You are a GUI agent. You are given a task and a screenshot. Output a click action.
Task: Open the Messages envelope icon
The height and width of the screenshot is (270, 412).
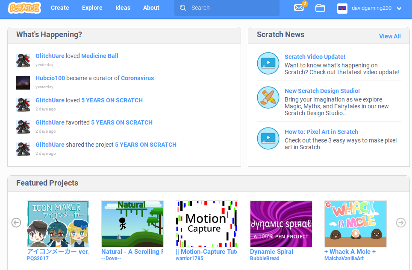click(x=299, y=8)
